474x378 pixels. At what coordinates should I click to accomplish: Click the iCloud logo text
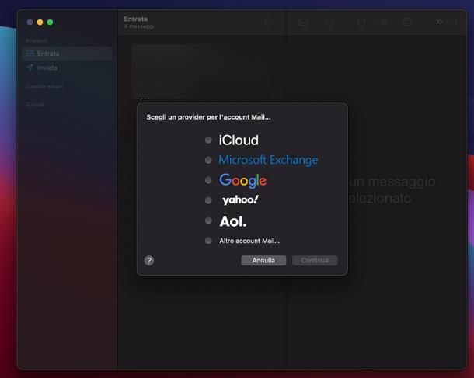coord(239,140)
